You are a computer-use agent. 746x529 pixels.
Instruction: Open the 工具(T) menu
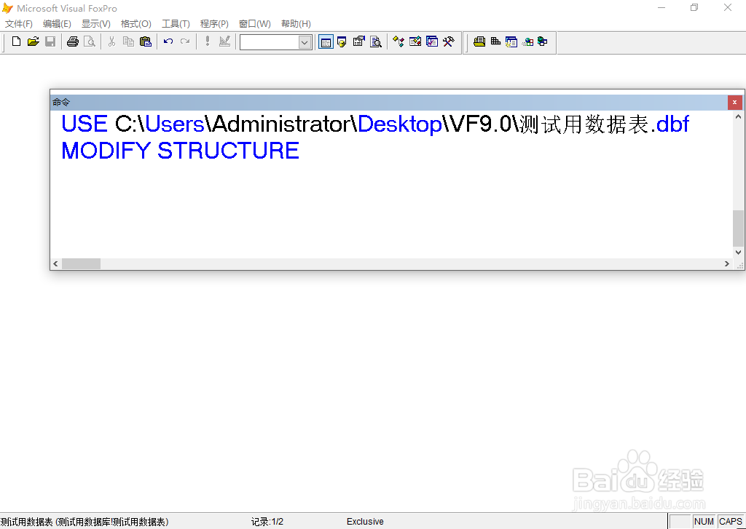coord(175,23)
